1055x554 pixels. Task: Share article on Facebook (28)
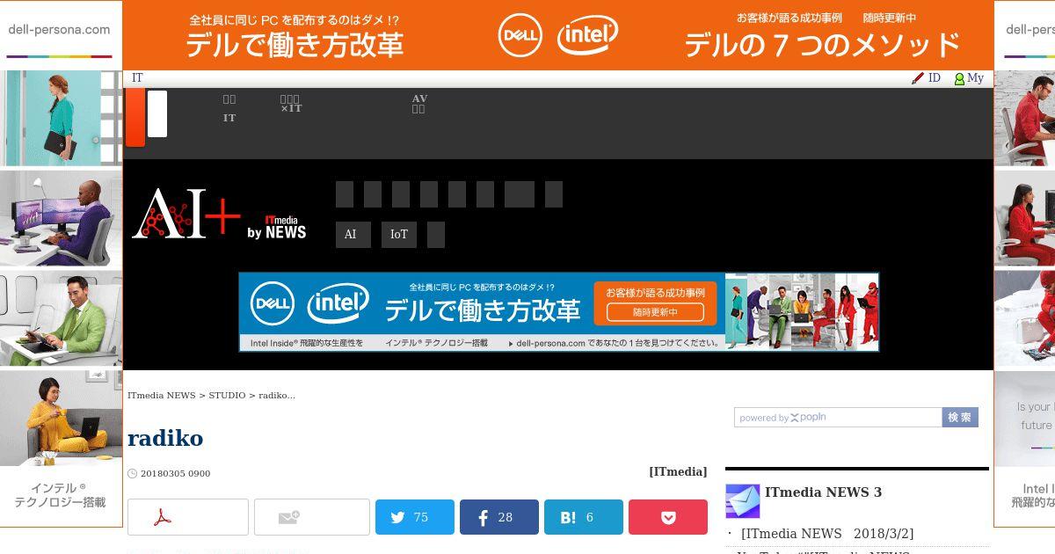tap(499, 517)
